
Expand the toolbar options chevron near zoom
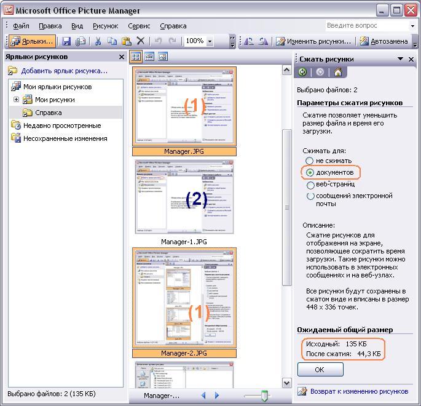coord(232,41)
